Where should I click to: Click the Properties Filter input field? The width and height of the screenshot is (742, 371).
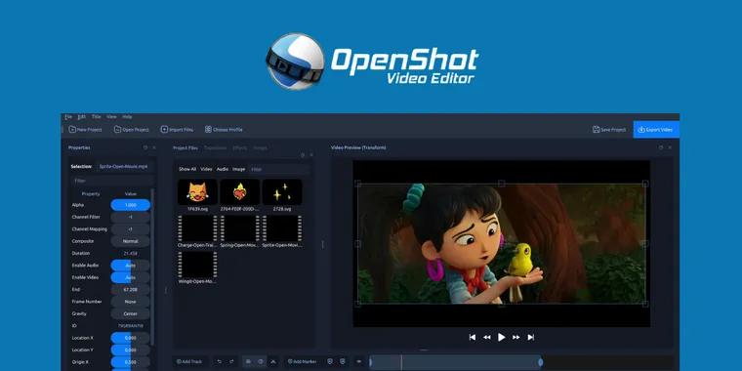[x=111, y=181]
